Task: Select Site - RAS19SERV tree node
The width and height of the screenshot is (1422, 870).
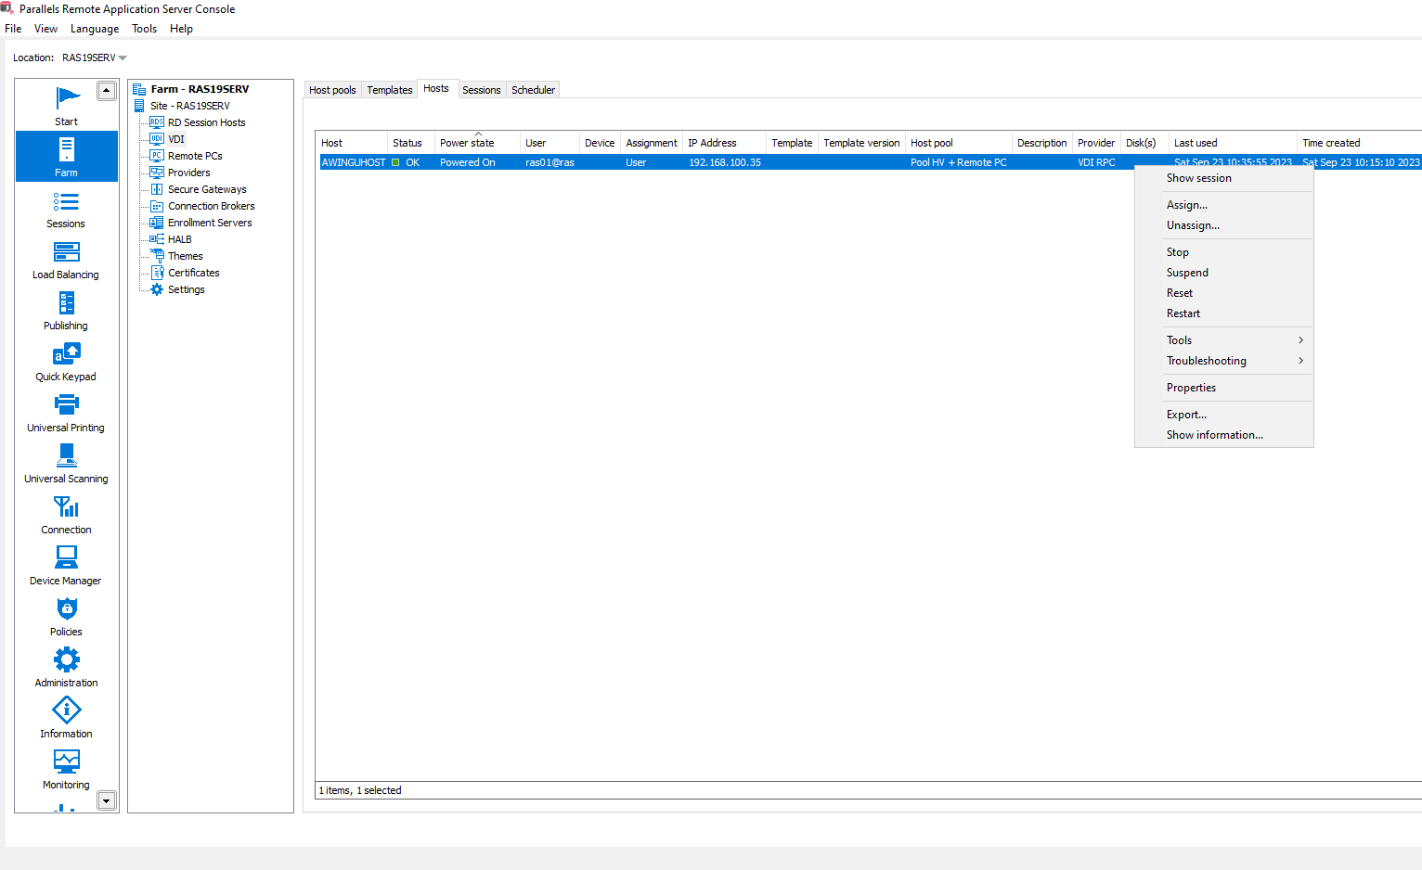Action: pyautogui.click(x=189, y=106)
